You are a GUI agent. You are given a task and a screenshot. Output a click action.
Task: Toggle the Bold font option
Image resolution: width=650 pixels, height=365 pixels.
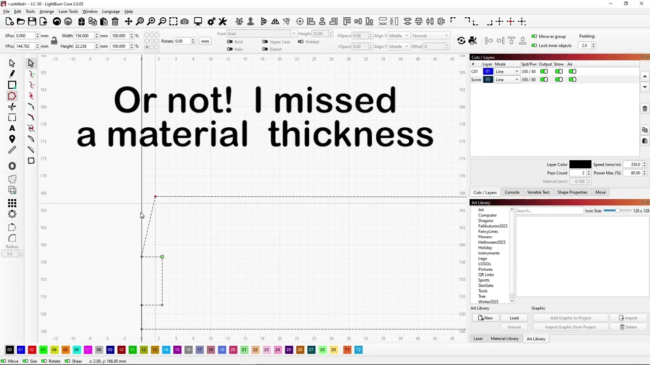pos(230,42)
